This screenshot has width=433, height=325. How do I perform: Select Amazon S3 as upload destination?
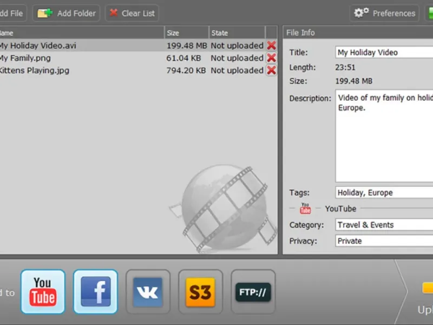coord(200,292)
